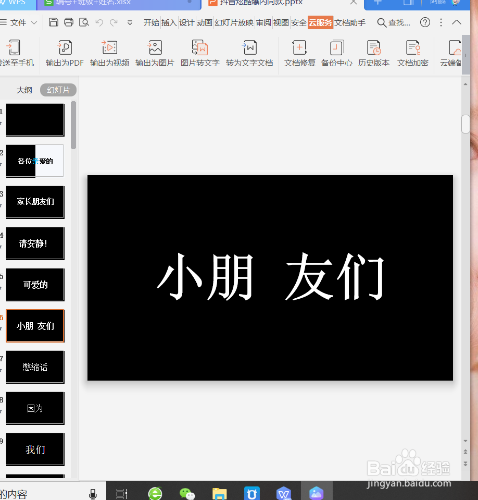Select the 输出为视频 icon
Screen dimensions: 478x500
point(109,52)
